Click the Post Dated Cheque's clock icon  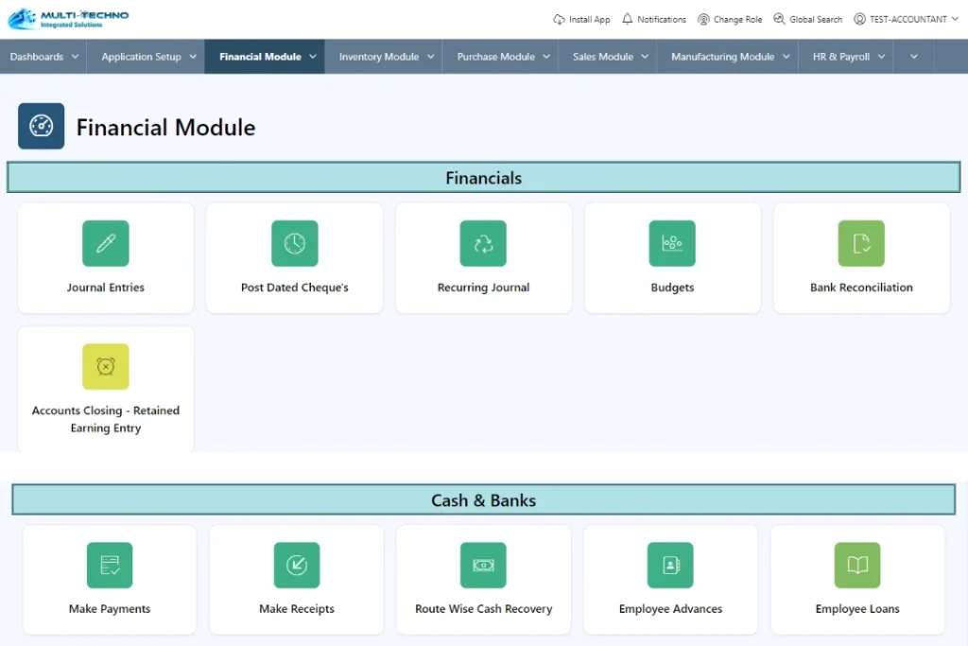tap(294, 243)
